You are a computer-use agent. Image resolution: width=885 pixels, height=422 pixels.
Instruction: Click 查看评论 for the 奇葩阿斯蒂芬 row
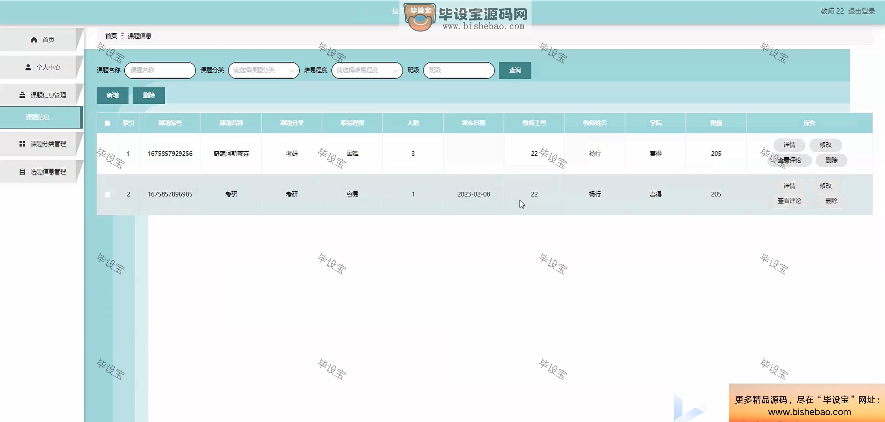(789, 160)
